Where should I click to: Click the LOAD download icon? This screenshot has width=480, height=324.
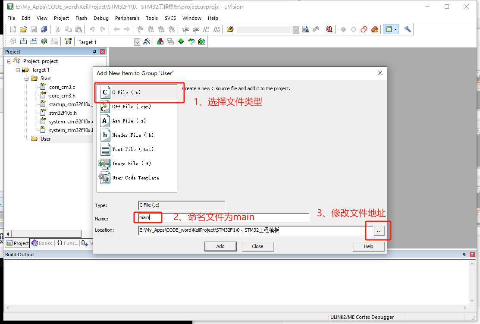coord(68,41)
